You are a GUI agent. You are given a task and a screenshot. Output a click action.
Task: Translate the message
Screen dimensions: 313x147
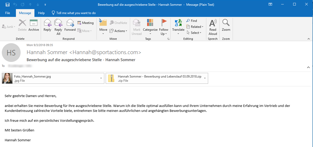178,27
